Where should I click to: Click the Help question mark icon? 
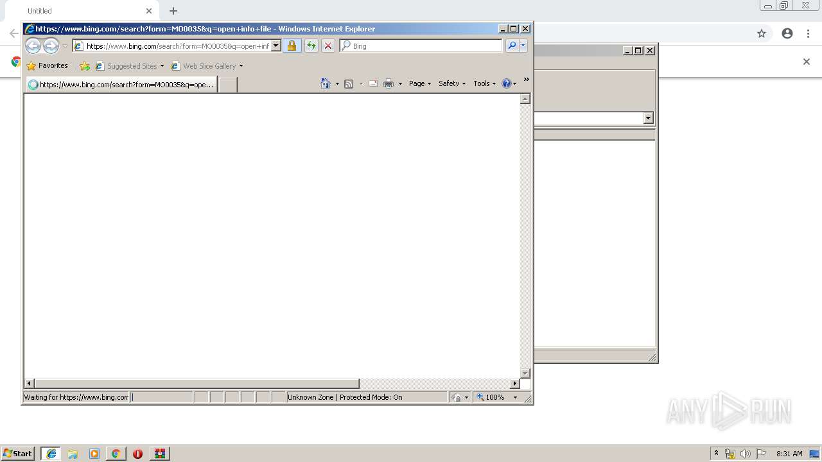pyautogui.click(x=506, y=83)
